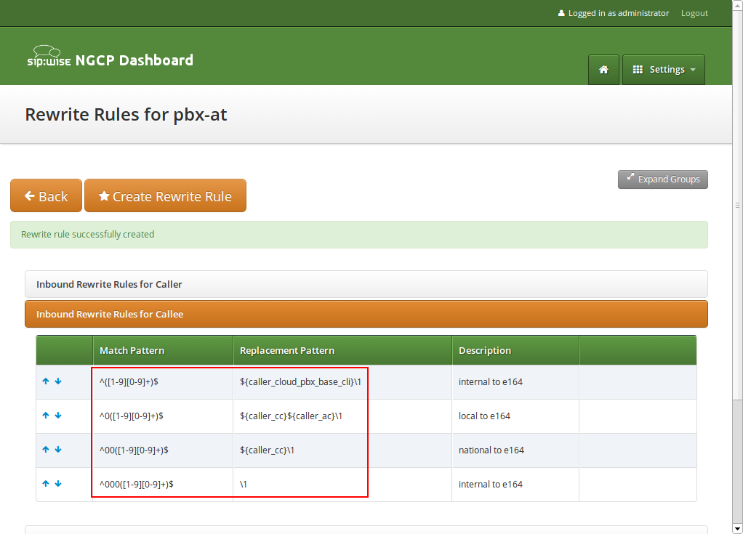Sort by Description column header
Screen dimensions: 743x534
click(x=485, y=350)
